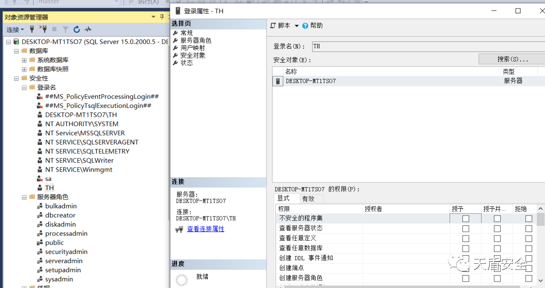The image size is (545, 288).
Task: Click the server icon in DESKTOP-MT1TSO7 securable row
Action: coord(278,81)
